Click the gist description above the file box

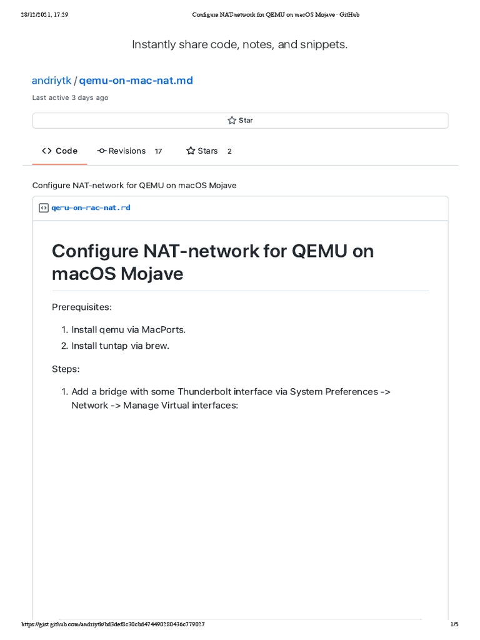(134, 186)
